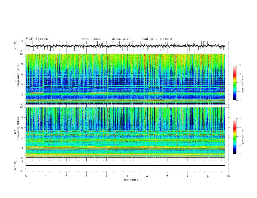Viewport: 257px width, 198px height.
Task: Click the "5" tick on the ch.1(V) axis
Action: click(x=22, y=41)
